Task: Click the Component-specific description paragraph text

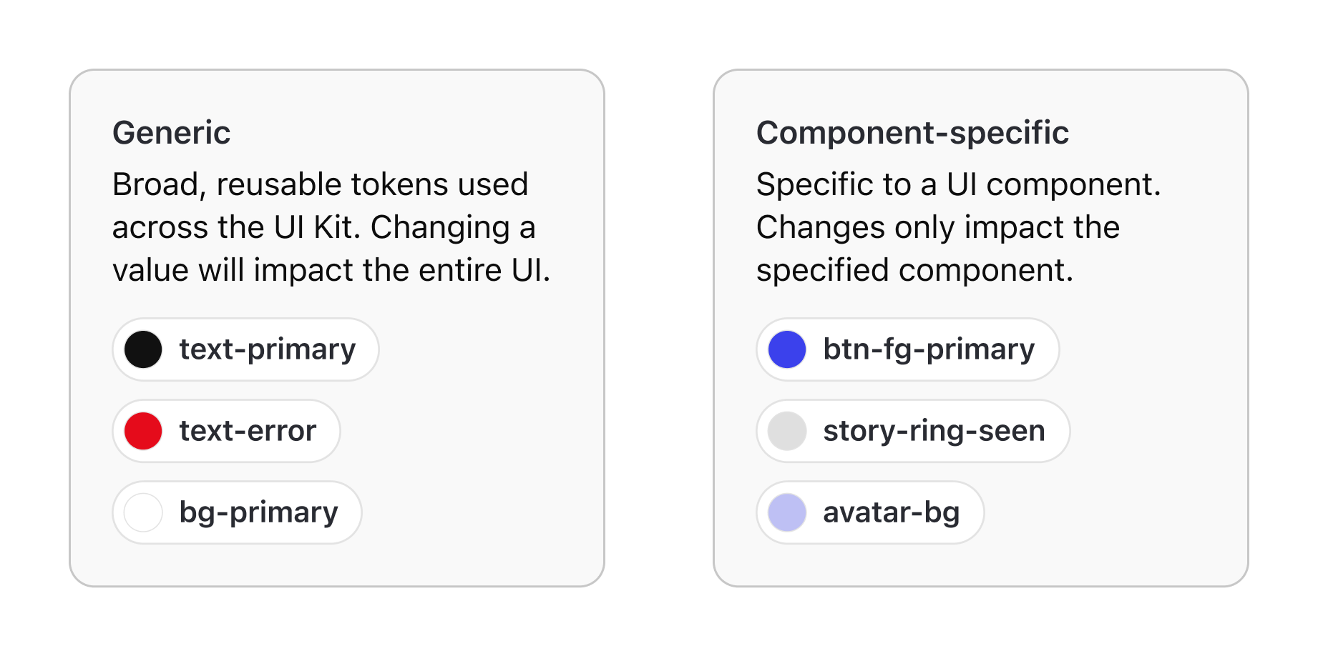Action: [937, 227]
